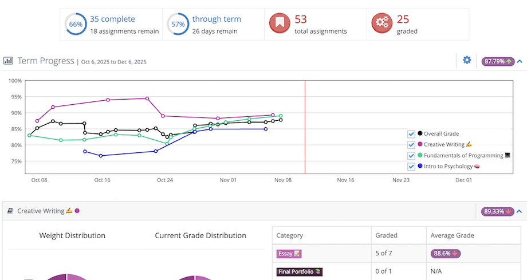Click the purple Creative Writing color dot
Image resolution: width=527 pixels, height=280 pixels.
click(x=77, y=211)
